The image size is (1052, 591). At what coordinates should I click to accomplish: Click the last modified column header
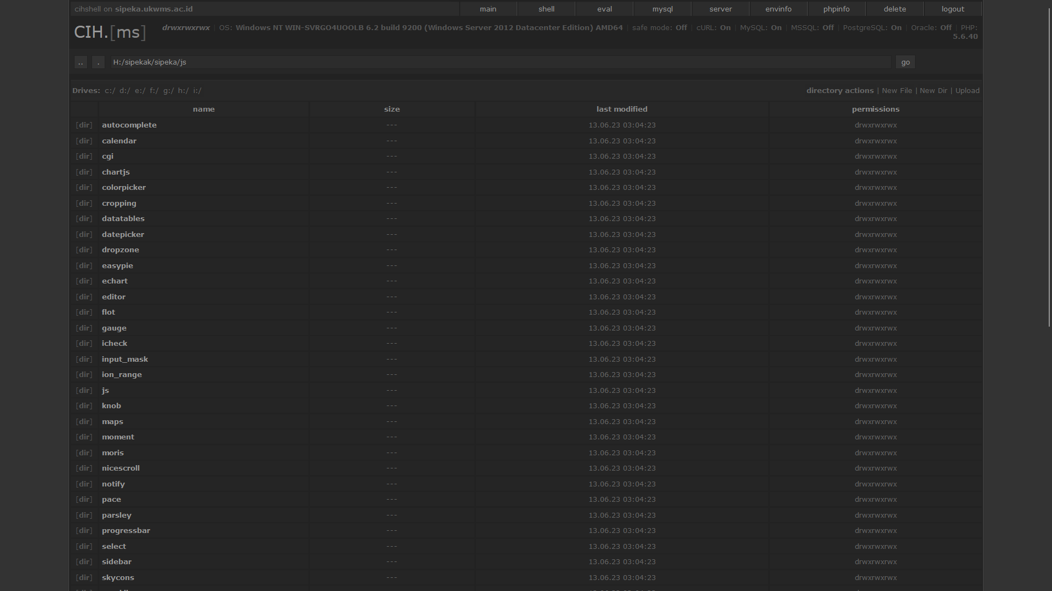[x=622, y=109]
